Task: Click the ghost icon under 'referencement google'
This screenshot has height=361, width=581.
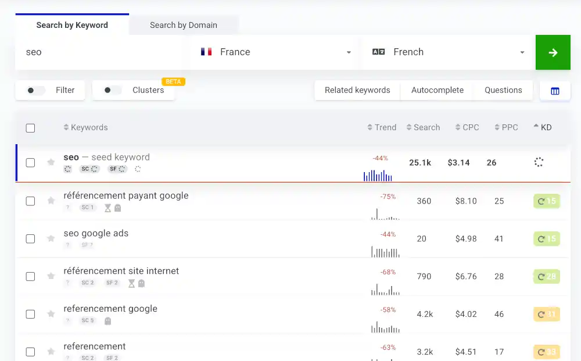Action: pyautogui.click(x=108, y=321)
